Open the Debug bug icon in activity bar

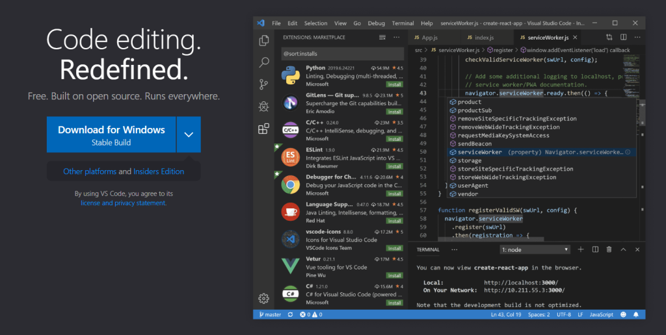pyautogui.click(x=264, y=106)
